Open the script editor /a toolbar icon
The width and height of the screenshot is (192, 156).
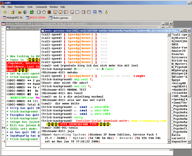click(32, 12)
